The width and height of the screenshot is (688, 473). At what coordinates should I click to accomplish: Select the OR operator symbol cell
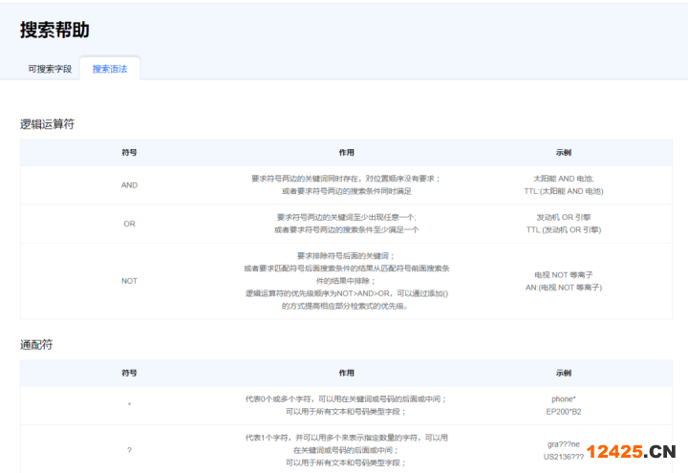pyautogui.click(x=129, y=224)
